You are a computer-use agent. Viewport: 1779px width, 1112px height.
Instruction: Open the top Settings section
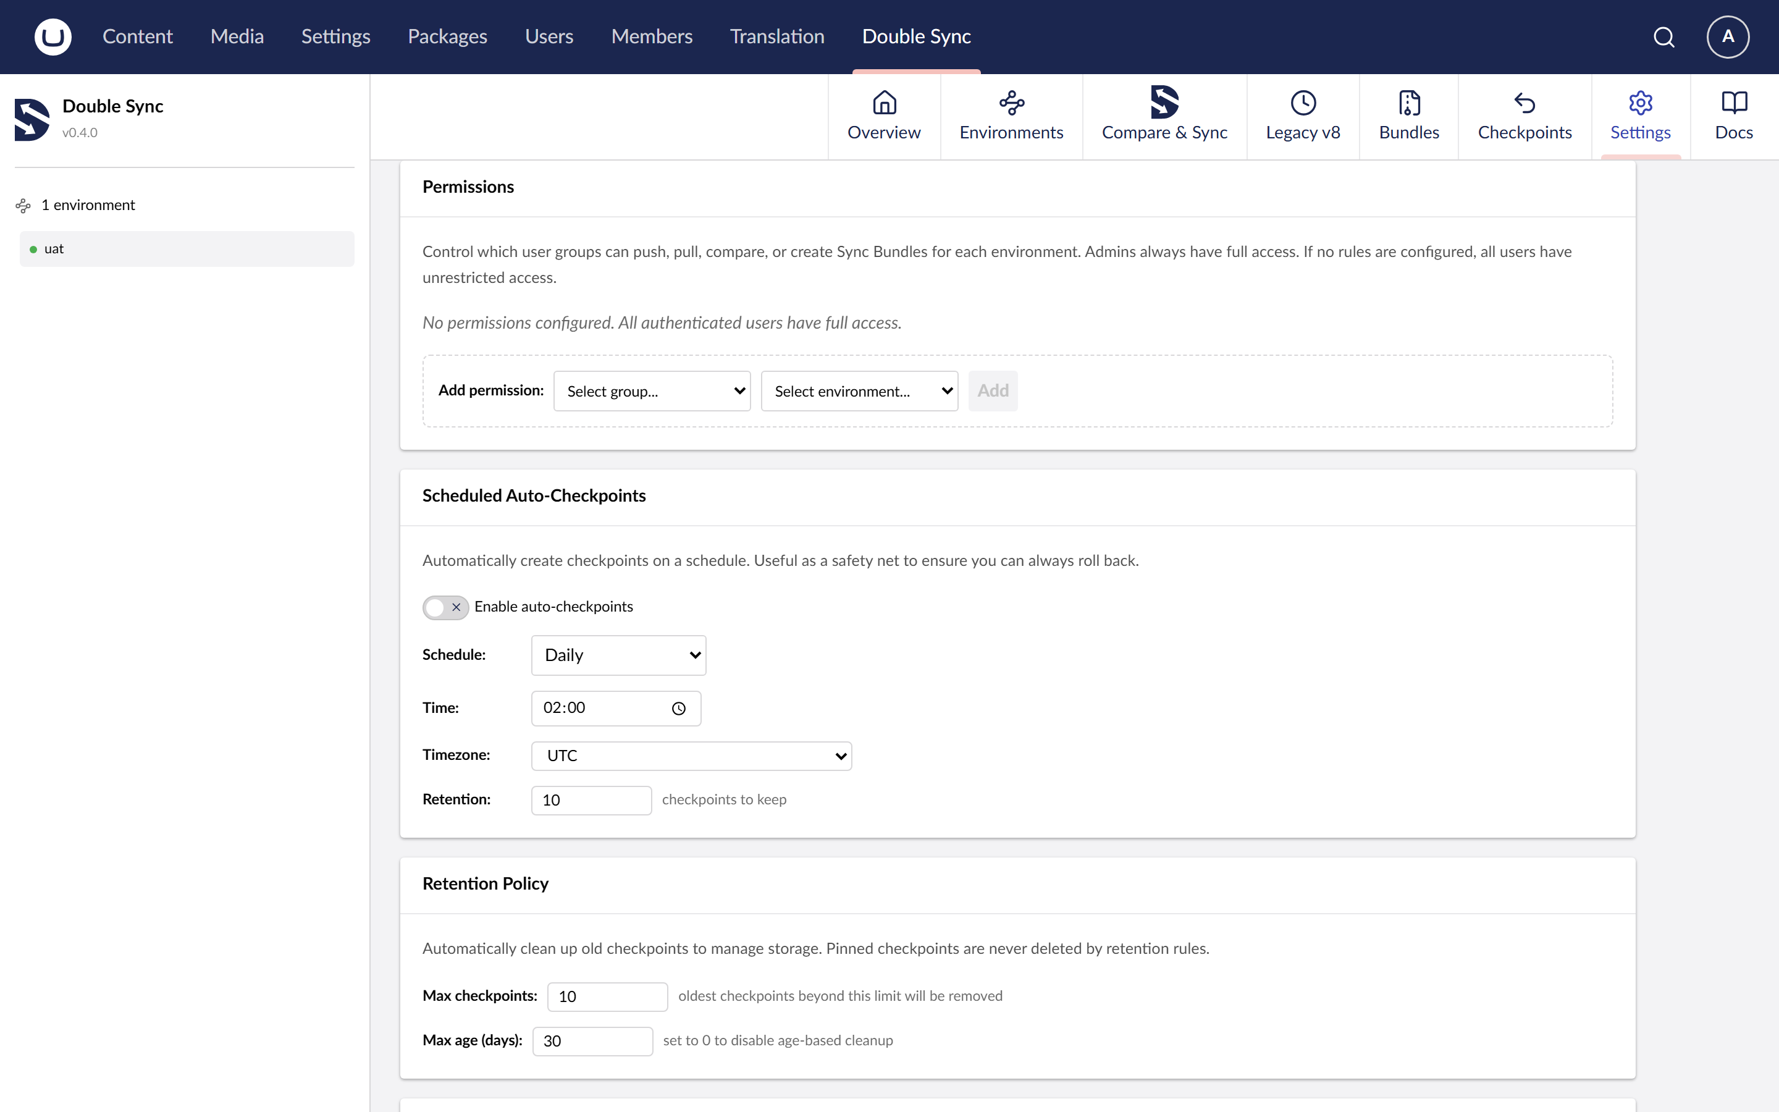coord(336,37)
